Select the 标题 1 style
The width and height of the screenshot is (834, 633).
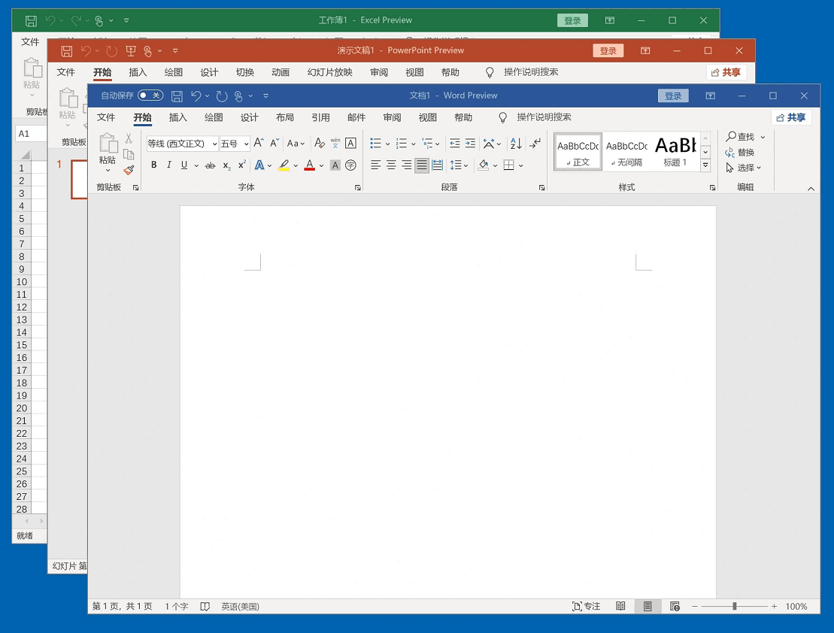click(675, 152)
